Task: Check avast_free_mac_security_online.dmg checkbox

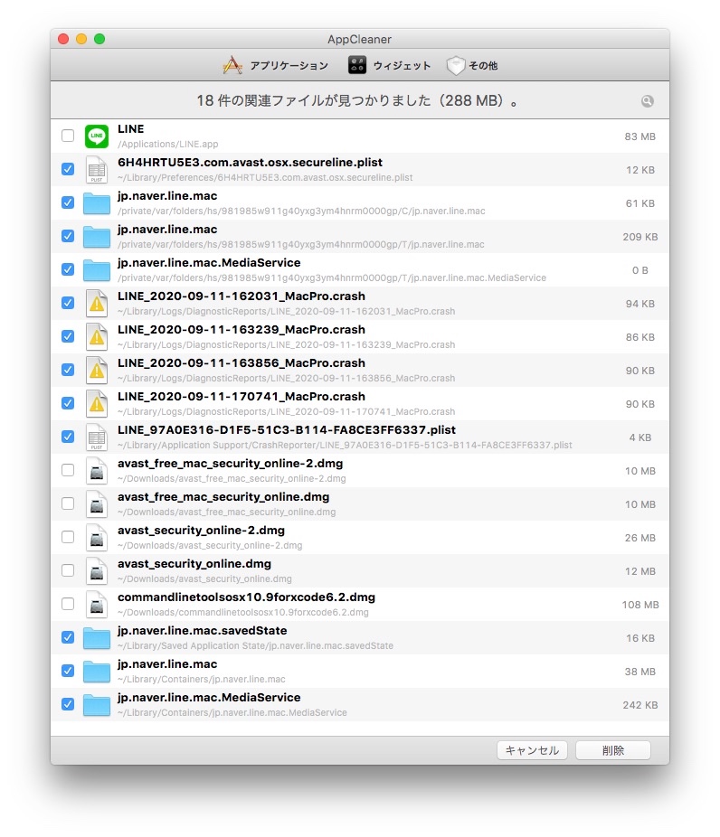Action: click(x=68, y=503)
